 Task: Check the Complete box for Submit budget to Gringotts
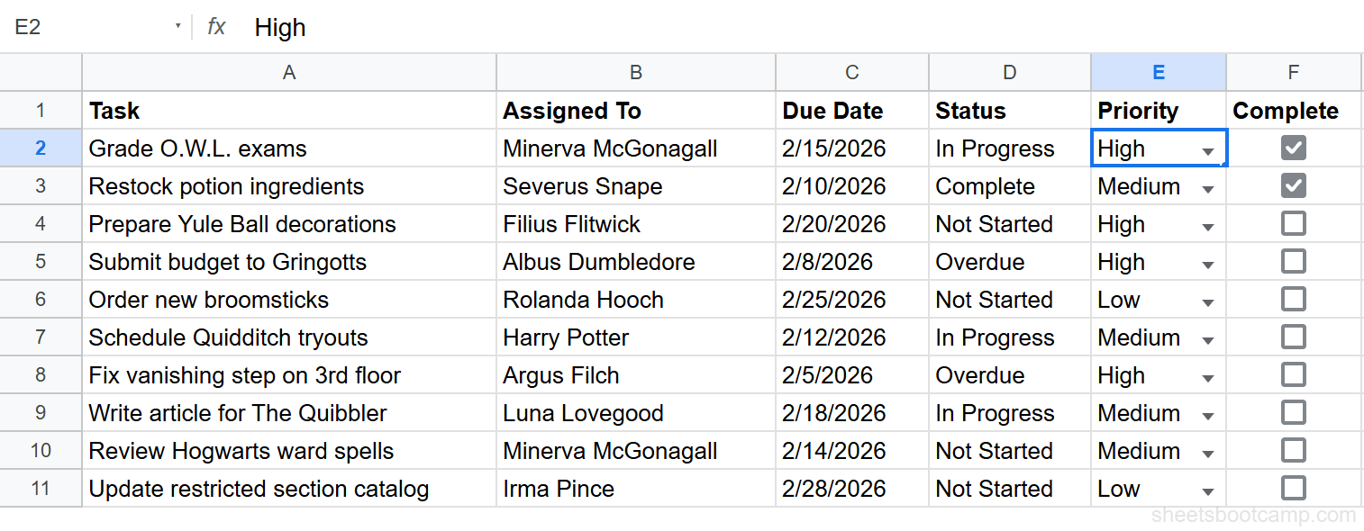pos(1293,261)
